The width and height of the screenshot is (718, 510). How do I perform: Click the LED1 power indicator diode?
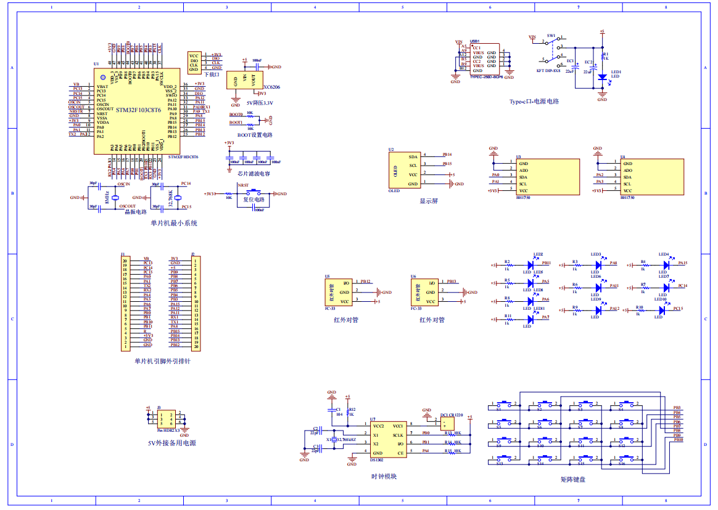pyautogui.click(x=603, y=78)
